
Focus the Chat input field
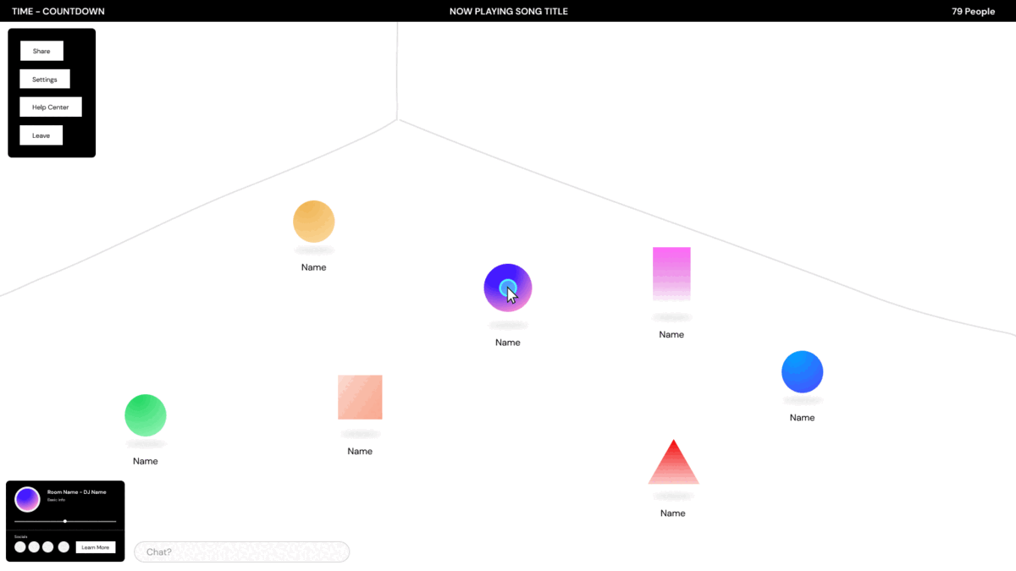pyautogui.click(x=241, y=552)
